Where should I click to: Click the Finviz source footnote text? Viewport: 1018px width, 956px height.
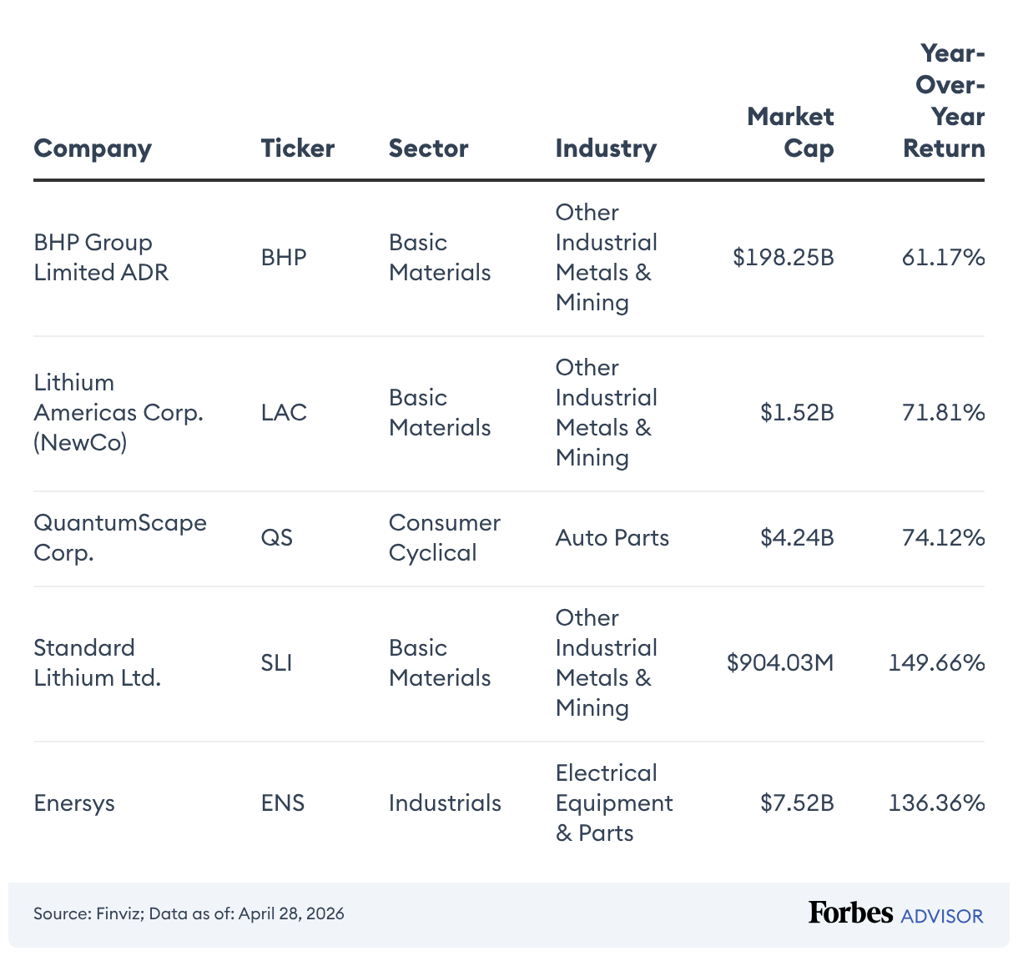point(189,913)
